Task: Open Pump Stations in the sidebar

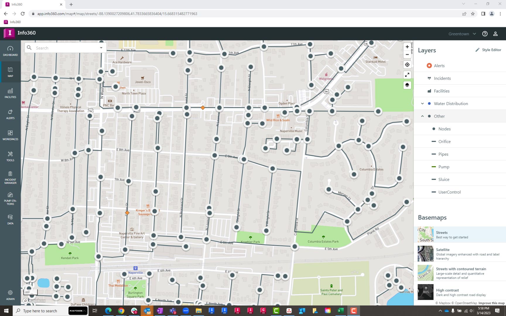Action: tap(10, 198)
